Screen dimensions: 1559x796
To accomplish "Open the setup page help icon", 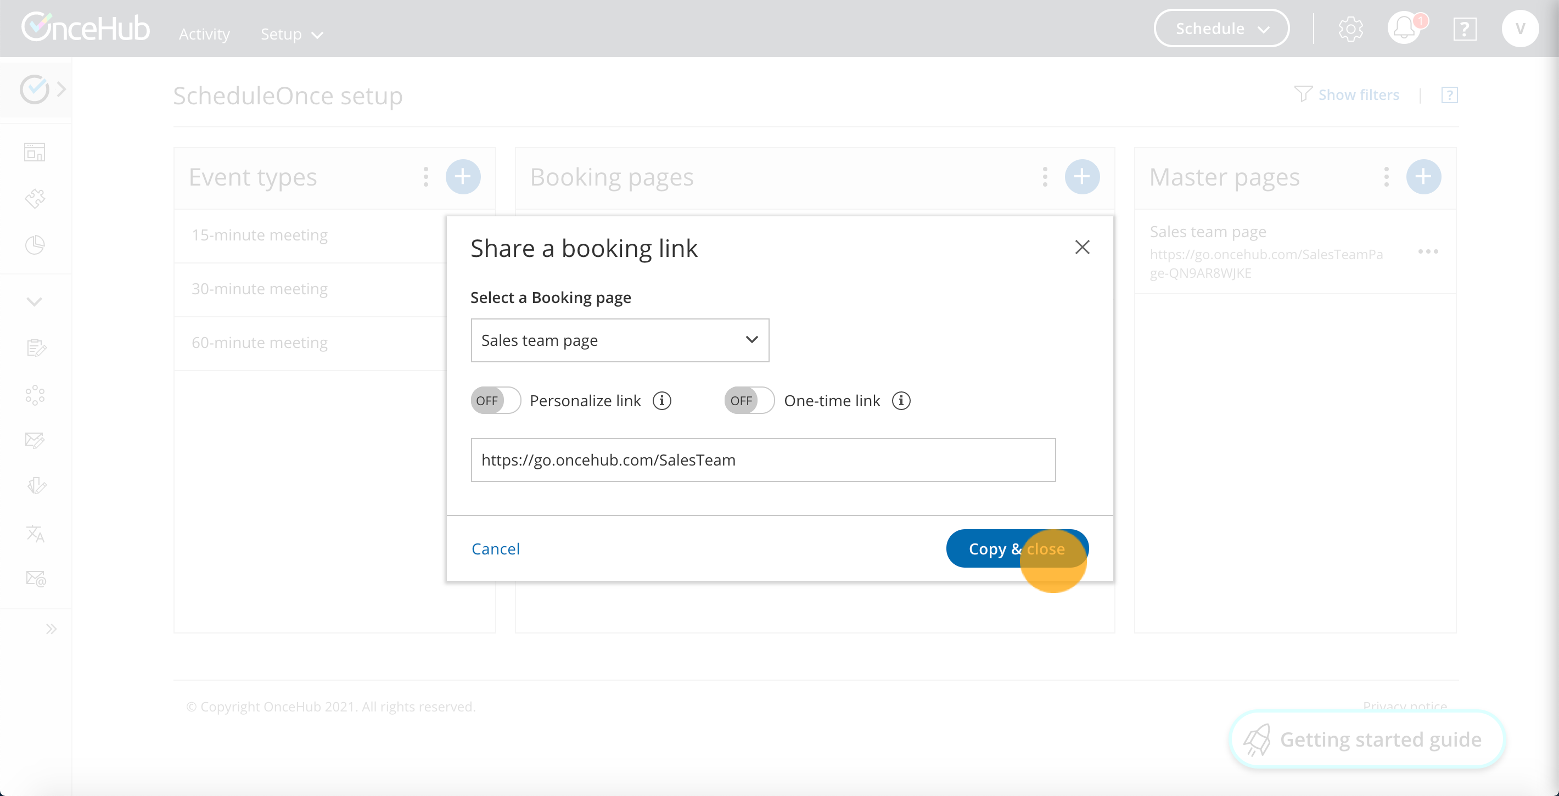I will point(1449,95).
